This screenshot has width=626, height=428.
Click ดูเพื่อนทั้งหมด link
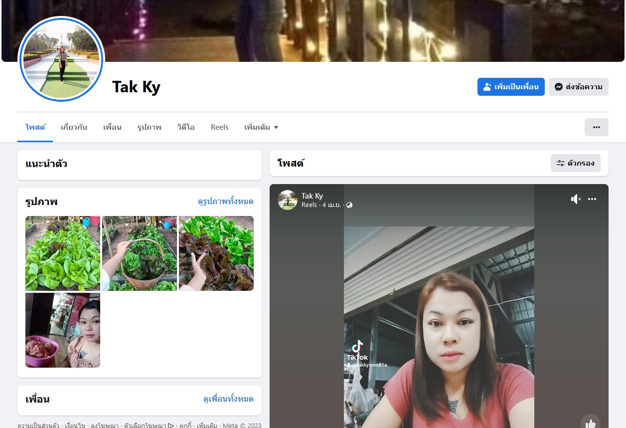pos(228,399)
